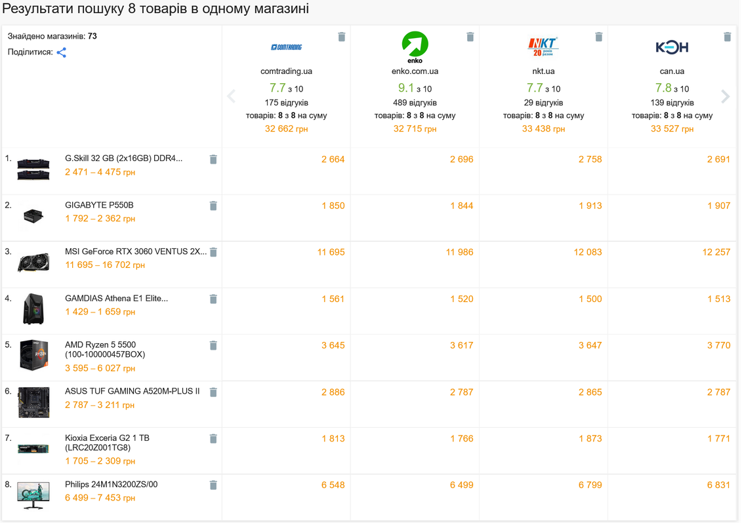The height and width of the screenshot is (524, 742).
Task: Click nkt total sum 33 438 грн
Action: click(x=544, y=129)
